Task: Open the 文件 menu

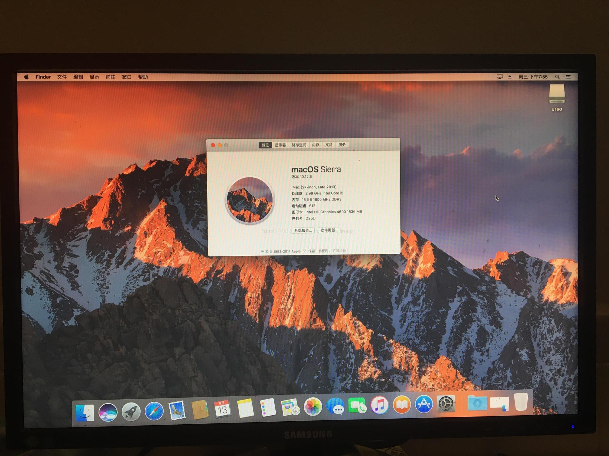Action: (x=62, y=77)
